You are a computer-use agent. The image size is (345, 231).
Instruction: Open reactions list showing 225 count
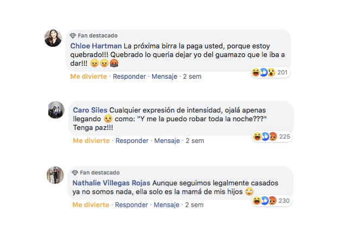click(x=272, y=136)
